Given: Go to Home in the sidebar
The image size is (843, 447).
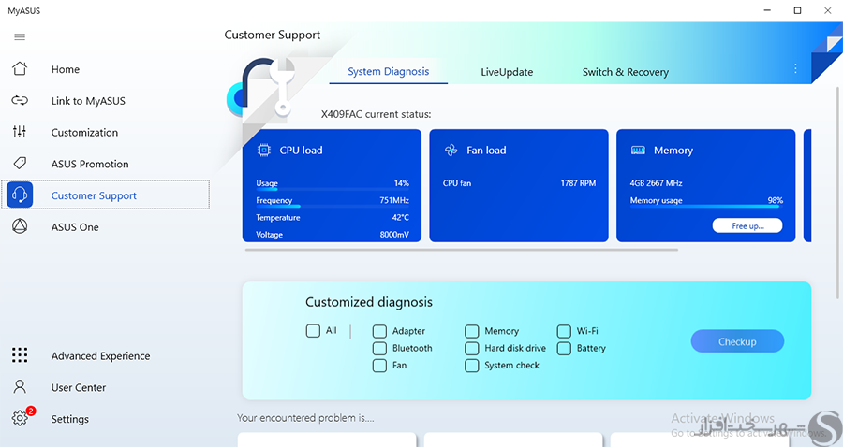Looking at the screenshot, I should 66,69.
